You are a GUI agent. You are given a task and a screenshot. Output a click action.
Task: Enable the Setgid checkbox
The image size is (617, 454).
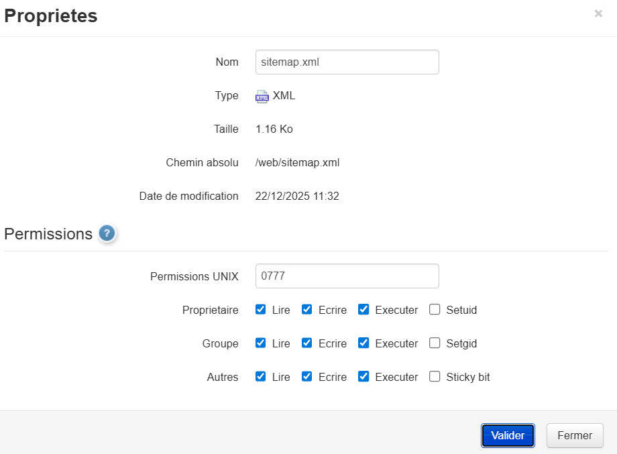click(435, 343)
